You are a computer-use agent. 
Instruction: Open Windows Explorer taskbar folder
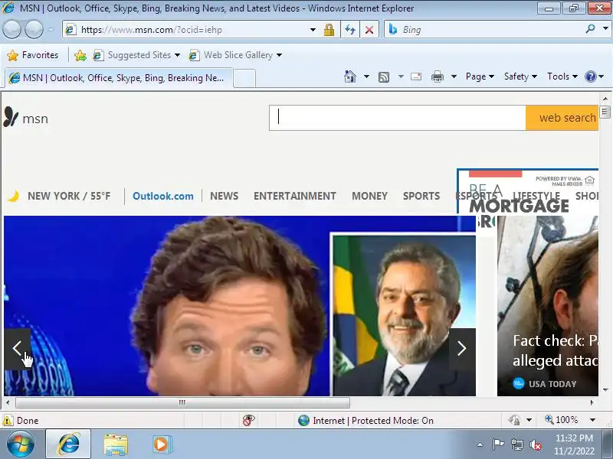pos(116,444)
